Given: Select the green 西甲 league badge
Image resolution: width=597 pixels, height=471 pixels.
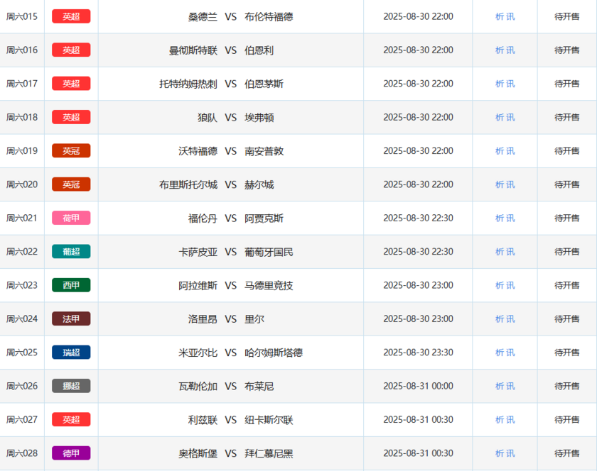Looking at the screenshot, I should [71, 285].
